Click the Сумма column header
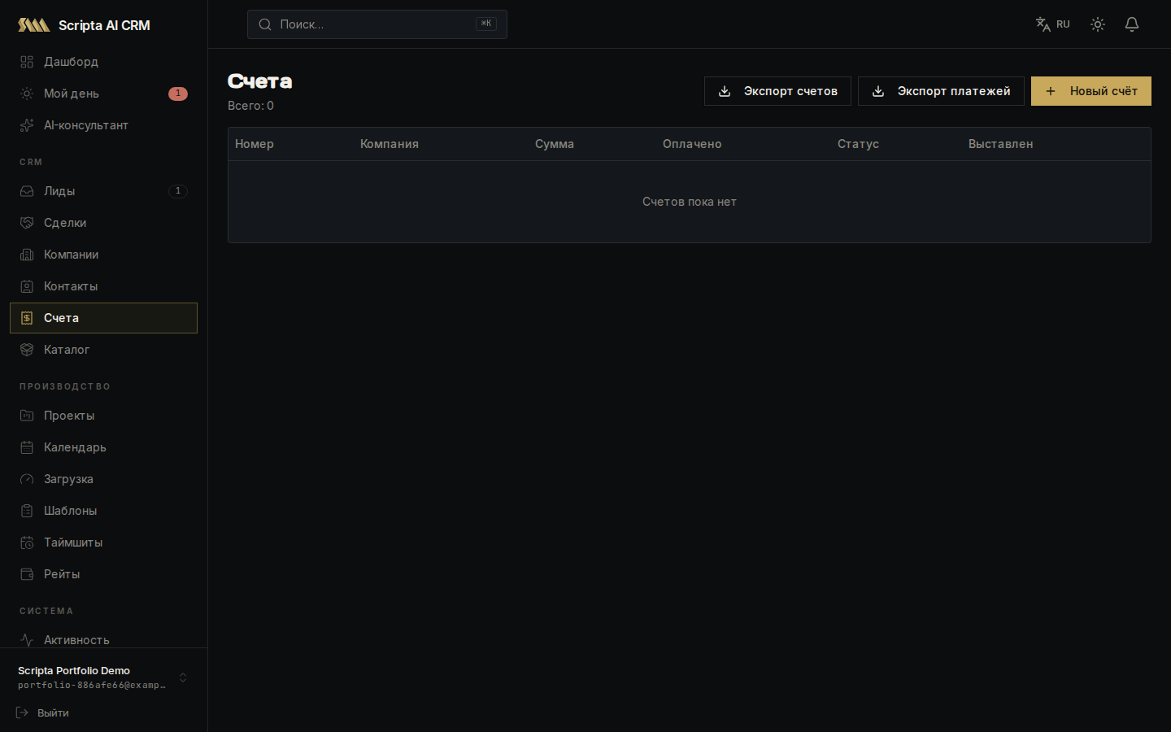 [x=555, y=144]
